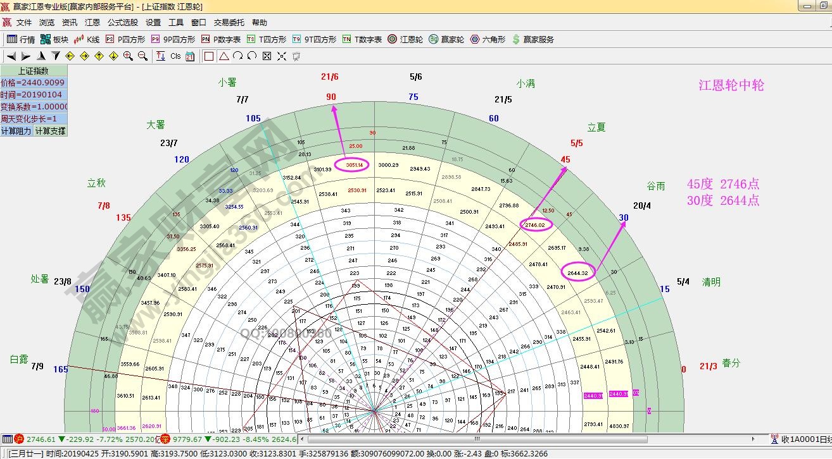Open the 公式选股 menu

[122, 22]
